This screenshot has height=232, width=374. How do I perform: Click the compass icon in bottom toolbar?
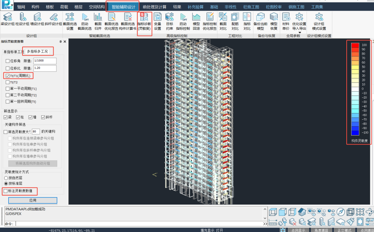pyautogui.click(x=341, y=212)
